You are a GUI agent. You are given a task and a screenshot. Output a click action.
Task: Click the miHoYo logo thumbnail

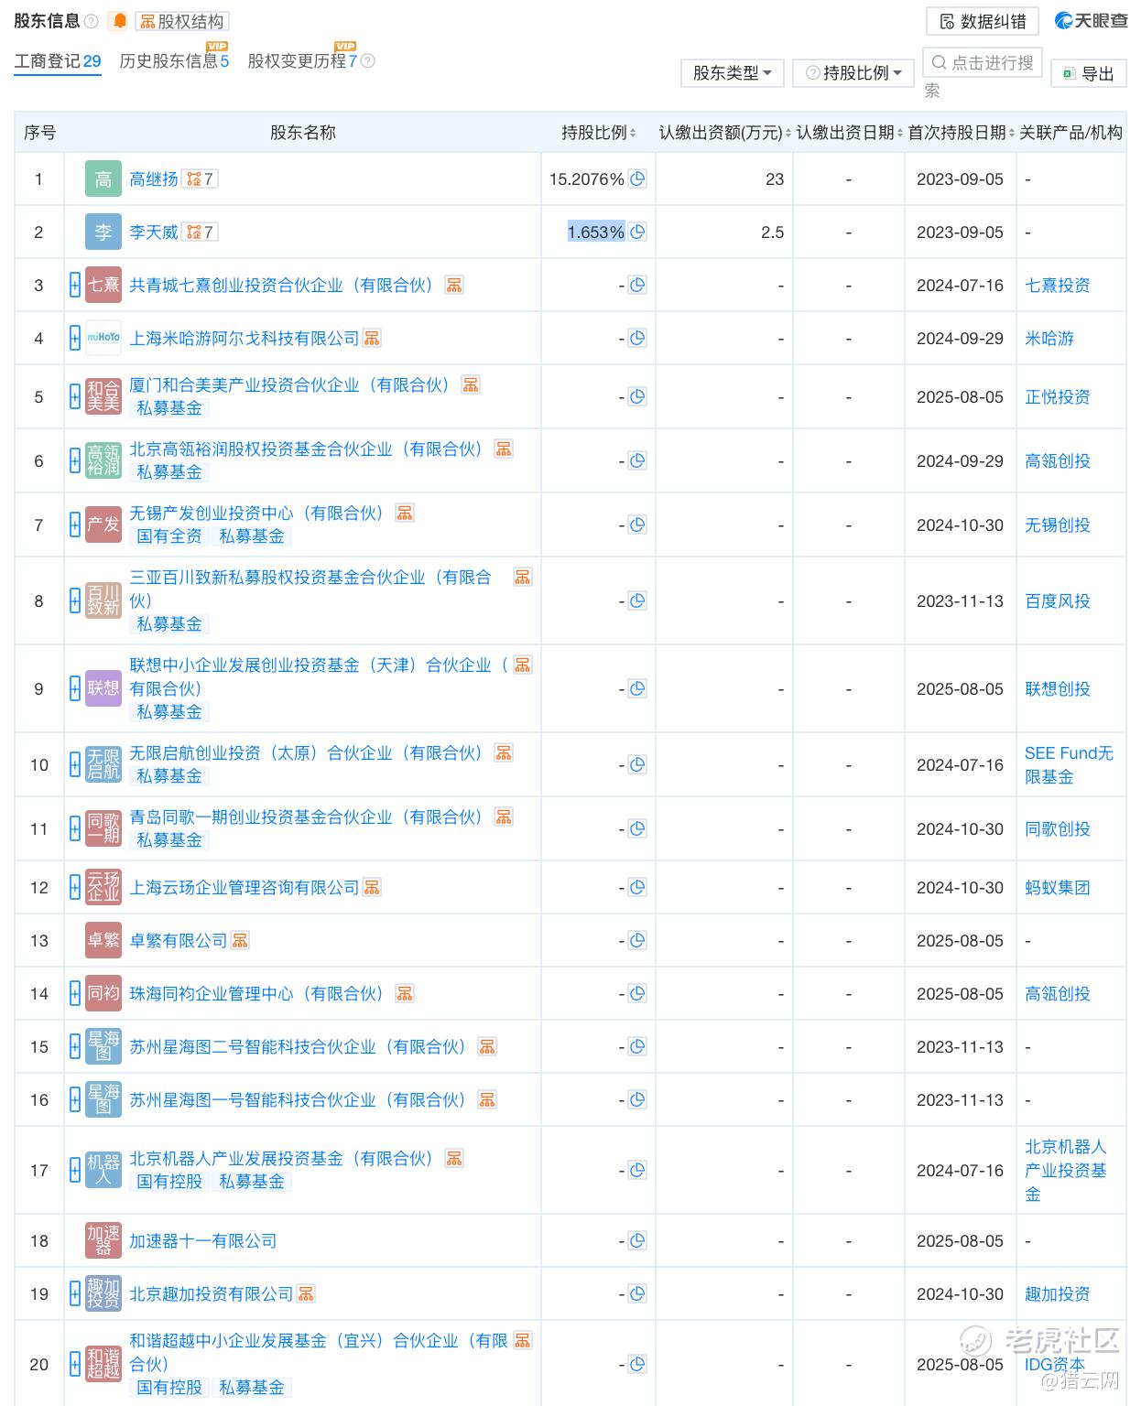103,339
